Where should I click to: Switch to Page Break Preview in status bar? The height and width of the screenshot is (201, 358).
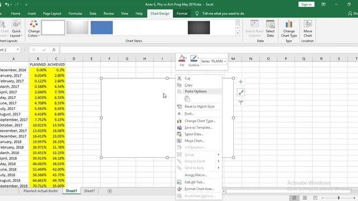tap(315, 198)
